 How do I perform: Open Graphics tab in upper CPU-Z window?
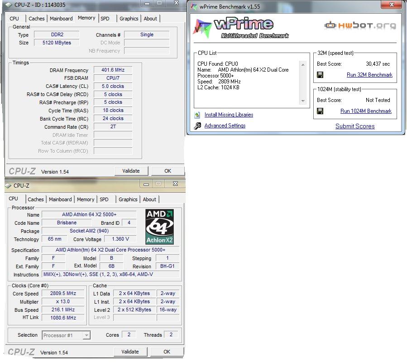129,19
